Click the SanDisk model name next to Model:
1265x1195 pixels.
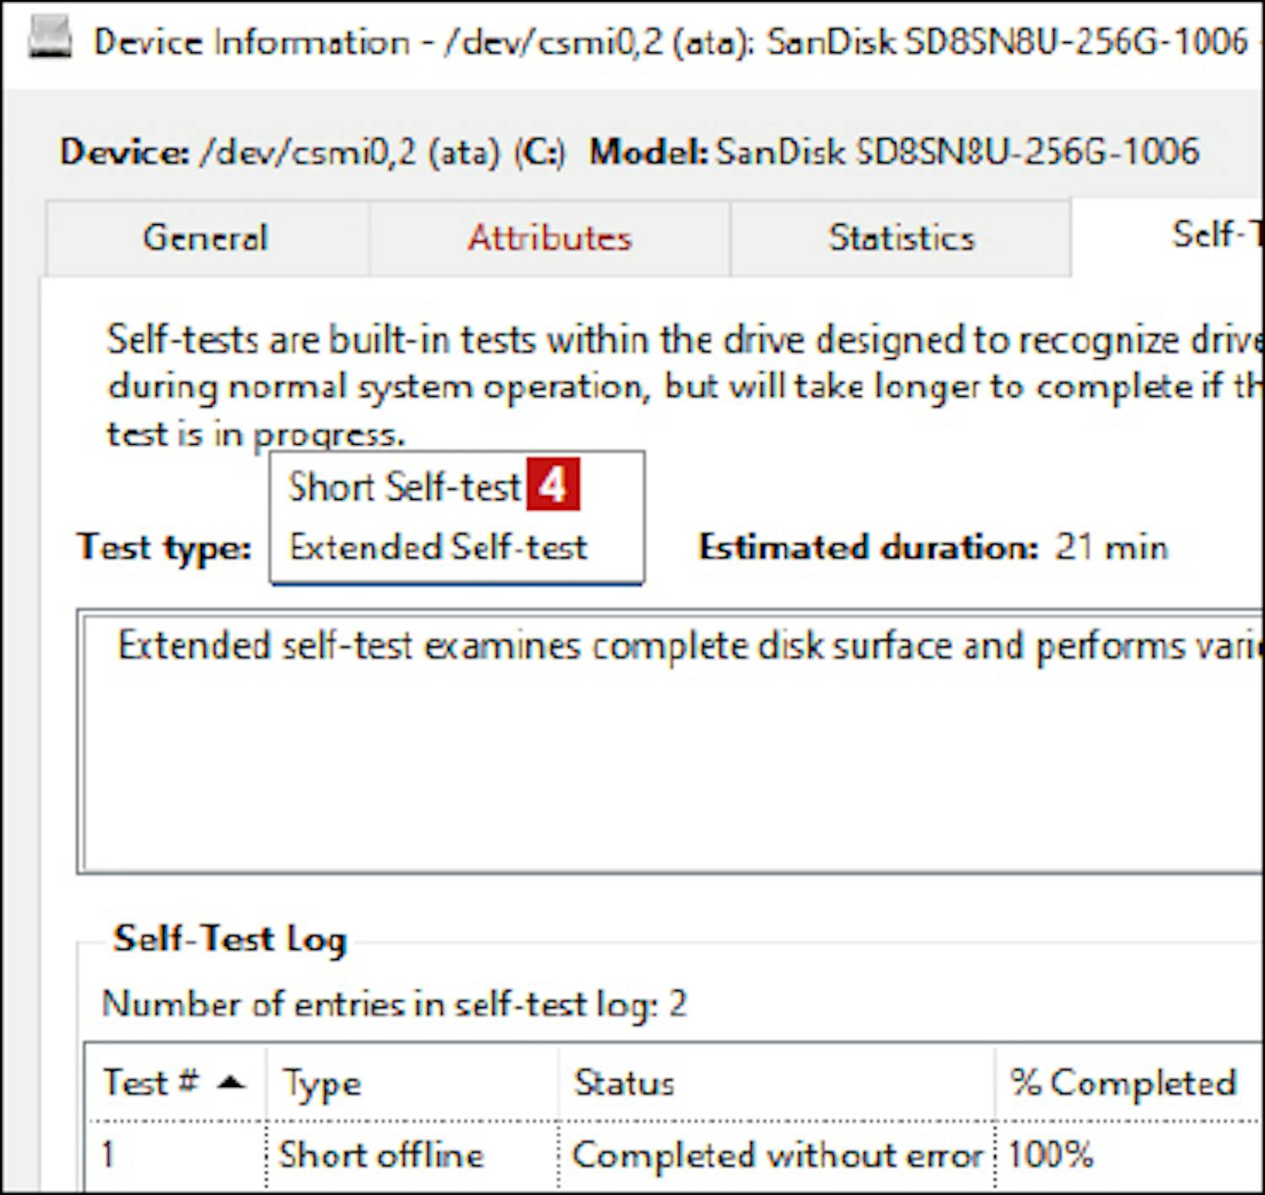(x=957, y=153)
